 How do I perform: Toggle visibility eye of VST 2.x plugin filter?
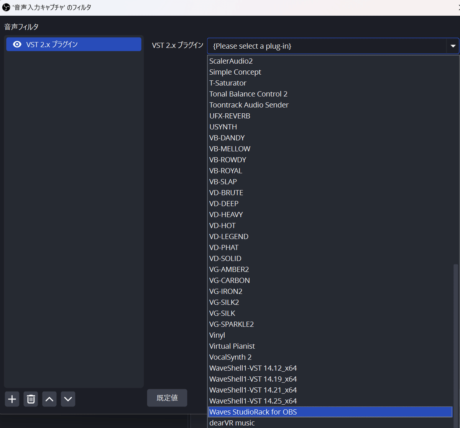(17, 44)
